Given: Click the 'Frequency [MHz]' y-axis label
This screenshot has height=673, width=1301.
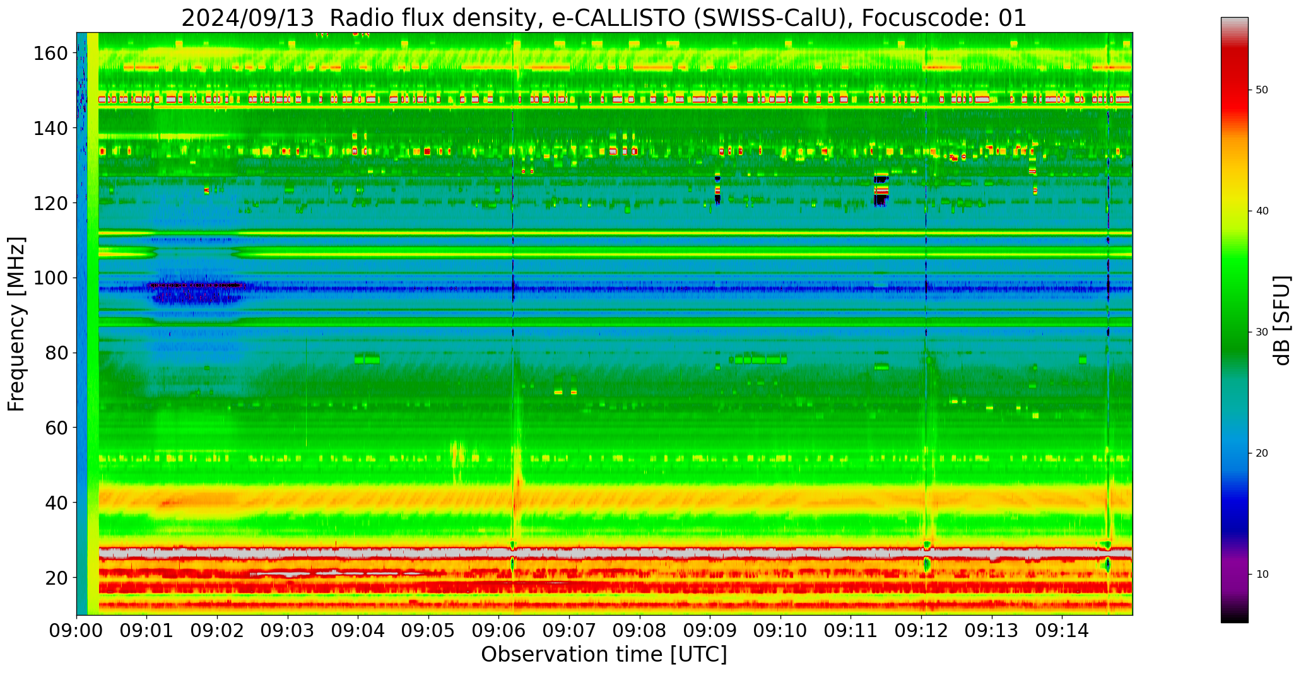Looking at the screenshot, I should point(17,324).
